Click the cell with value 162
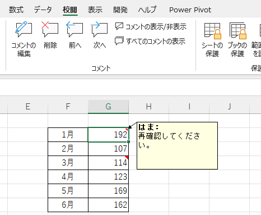 [108, 205]
